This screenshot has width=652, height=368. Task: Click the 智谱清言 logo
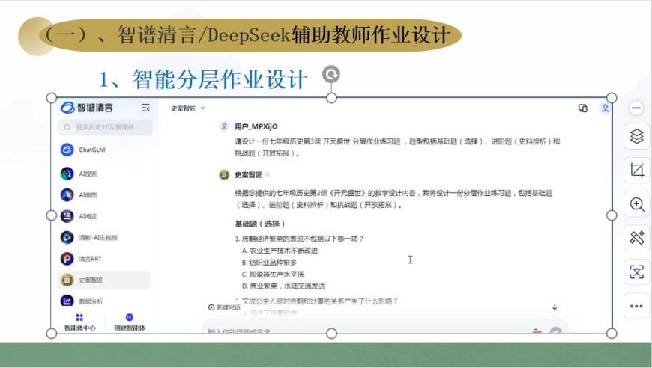pos(87,108)
